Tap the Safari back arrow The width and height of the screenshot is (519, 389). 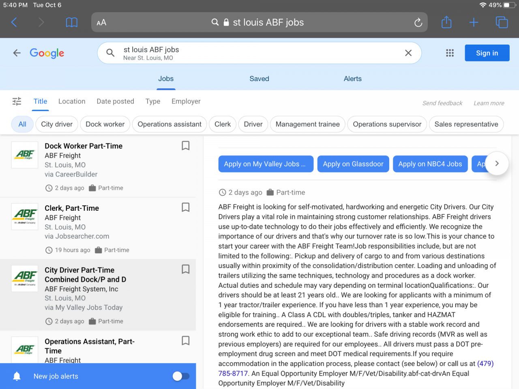pos(14,22)
